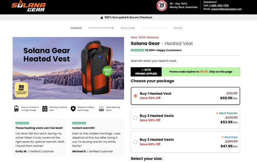Click 'Select your size:' heading
Viewport: 257px width, 163px height.
point(146,159)
